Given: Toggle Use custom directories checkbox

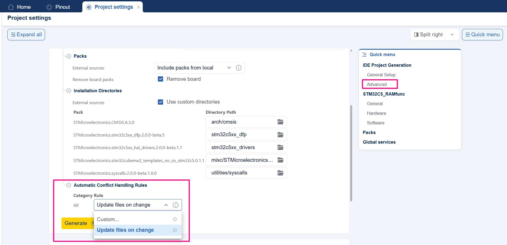Looking at the screenshot, I should pos(161,102).
